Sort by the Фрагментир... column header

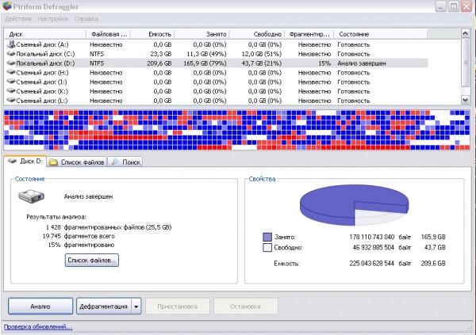click(309, 34)
